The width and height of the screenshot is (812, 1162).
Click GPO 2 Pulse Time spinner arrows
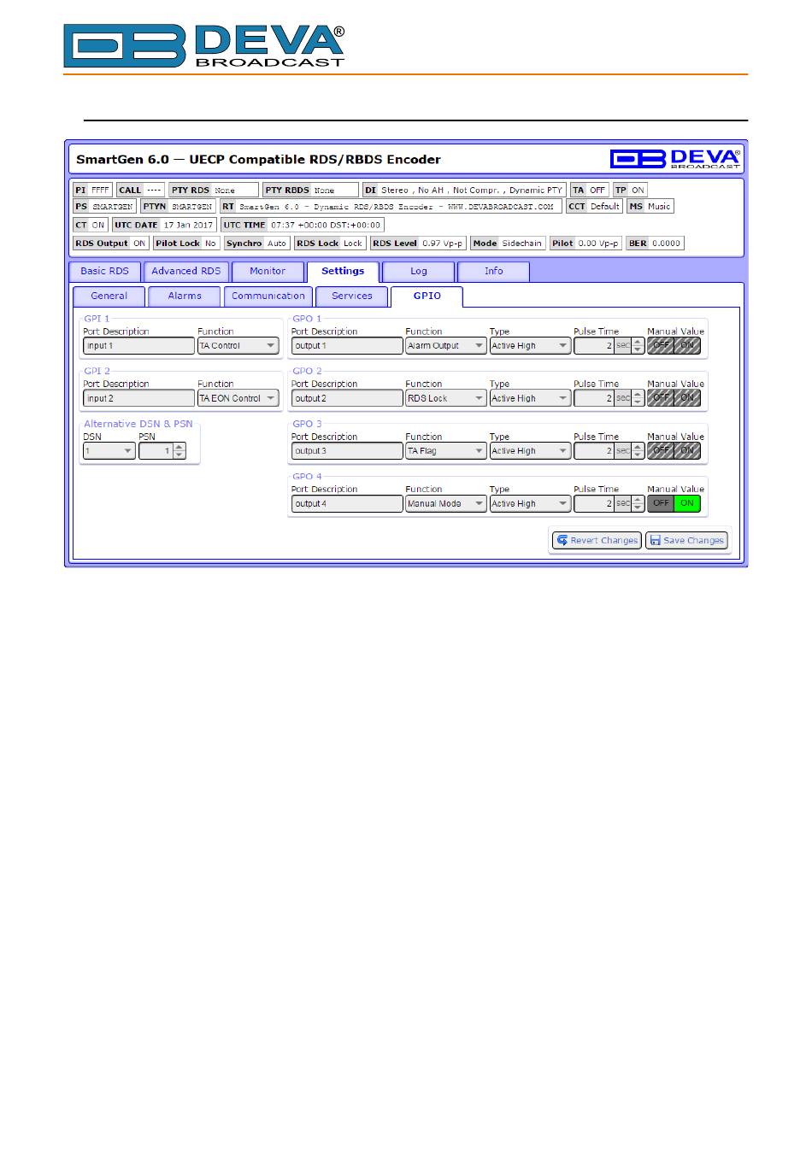tap(638, 398)
